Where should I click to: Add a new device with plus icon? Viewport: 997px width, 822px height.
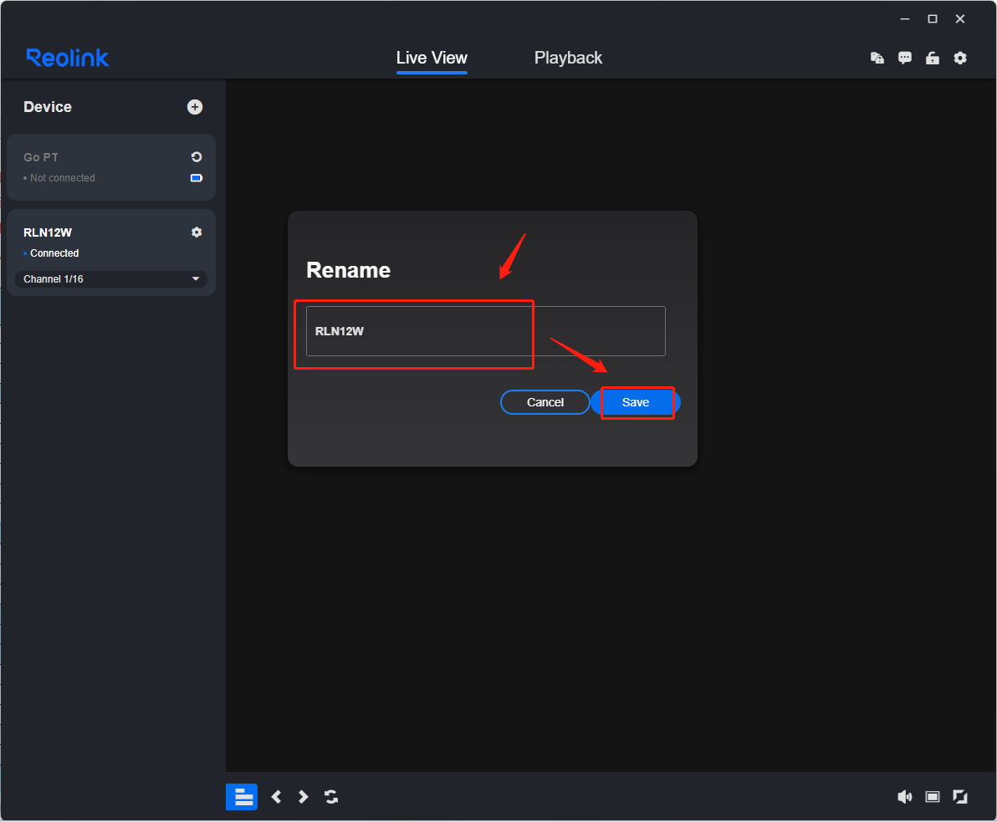click(195, 107)
